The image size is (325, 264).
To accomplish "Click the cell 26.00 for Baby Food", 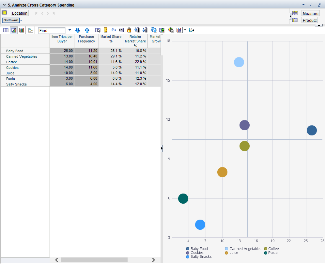I will [x=62, y=51].
